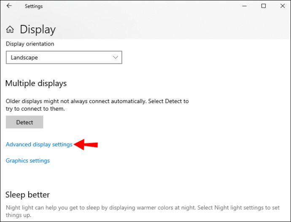Go back using the arrow icon

pos(9,6)
